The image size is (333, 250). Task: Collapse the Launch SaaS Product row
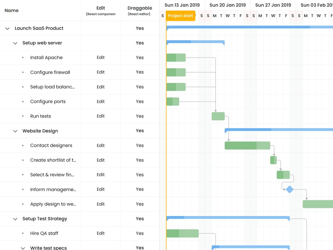coord(7,29)
